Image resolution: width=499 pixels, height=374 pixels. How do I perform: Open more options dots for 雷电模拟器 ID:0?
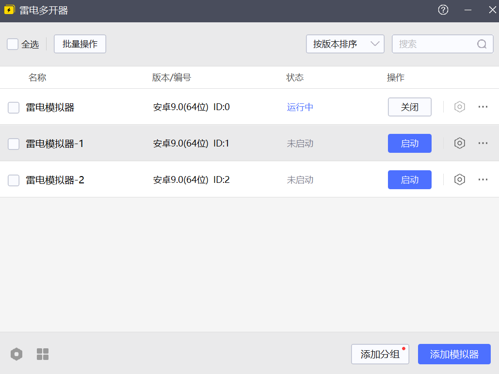click(x=483, y=107)
